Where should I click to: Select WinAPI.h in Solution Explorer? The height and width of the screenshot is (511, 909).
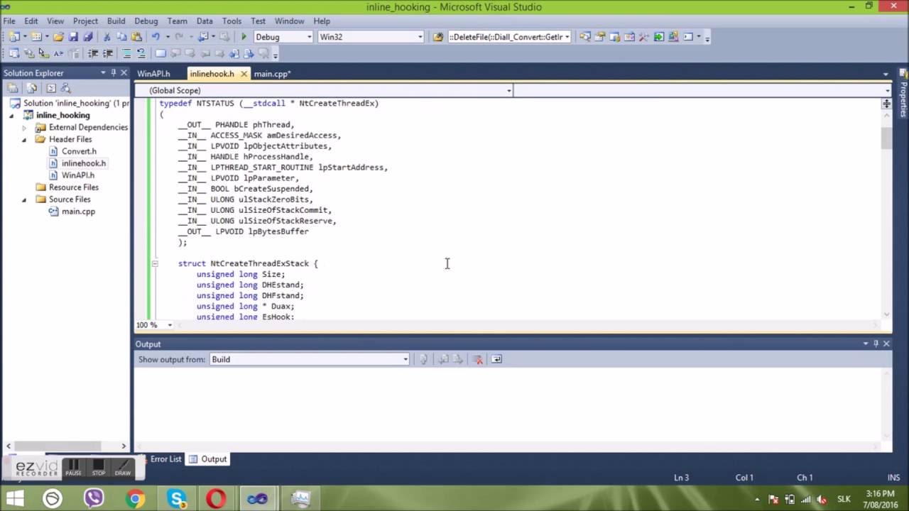click(x=78, y=175)
